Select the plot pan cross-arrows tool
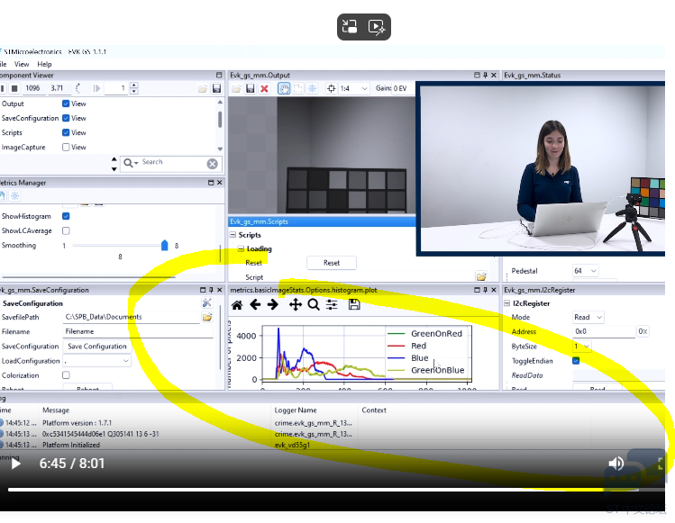Viewport: 675px width, 523px height. pos(296,305)
